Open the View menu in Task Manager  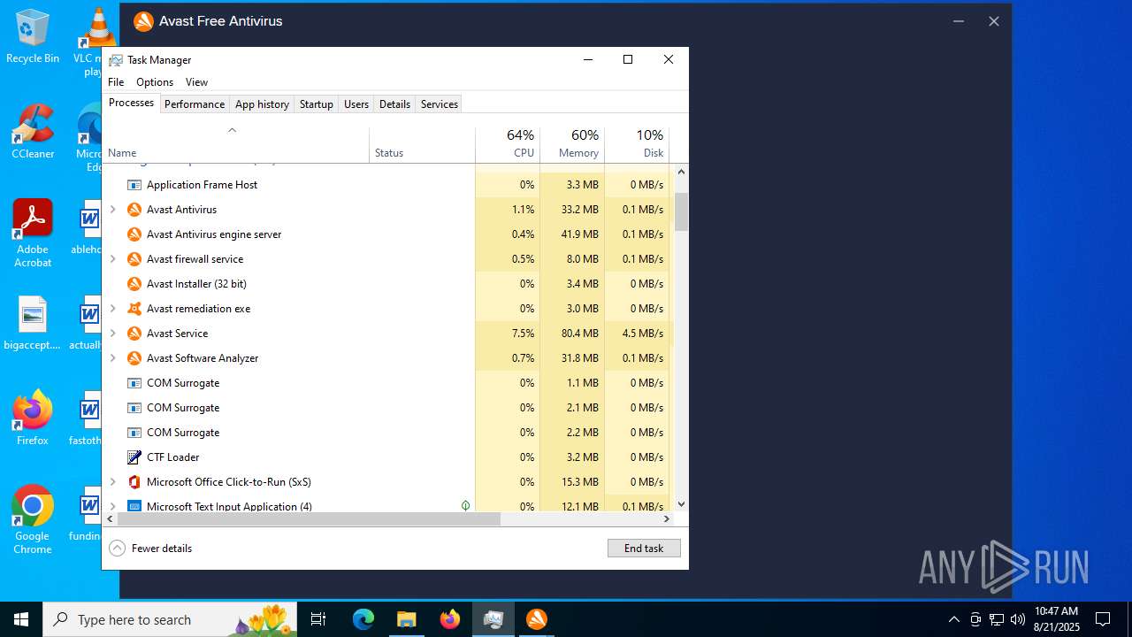(x=196, y=82)
